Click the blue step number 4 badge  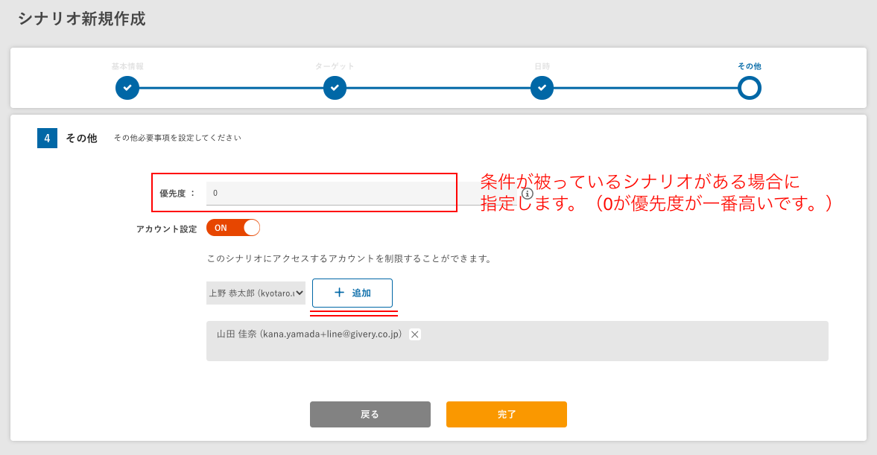[47, 139]
